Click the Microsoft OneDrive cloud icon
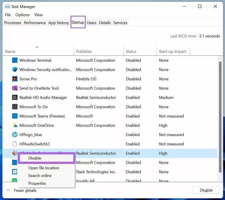 pos(15,125)
